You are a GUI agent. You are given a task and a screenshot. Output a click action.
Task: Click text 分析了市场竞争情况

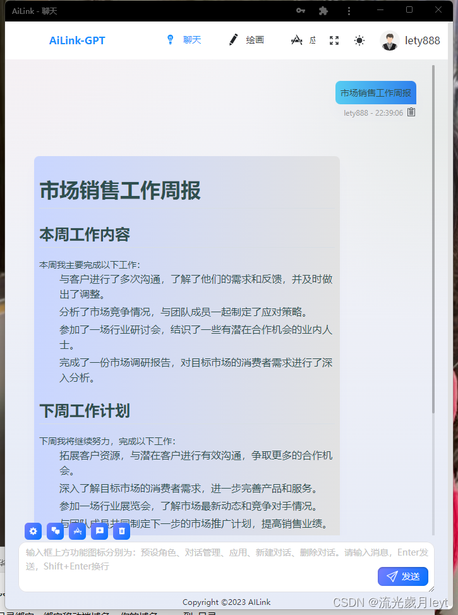(105, 312)
